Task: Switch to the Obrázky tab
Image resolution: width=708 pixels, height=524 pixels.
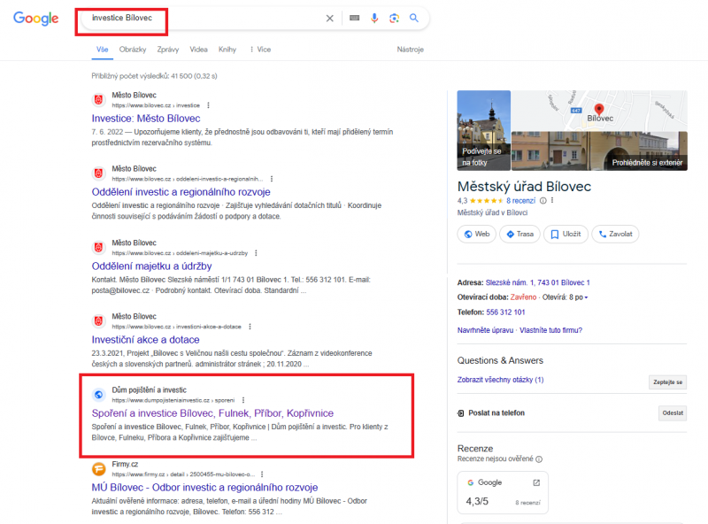Action: [132, 50]
